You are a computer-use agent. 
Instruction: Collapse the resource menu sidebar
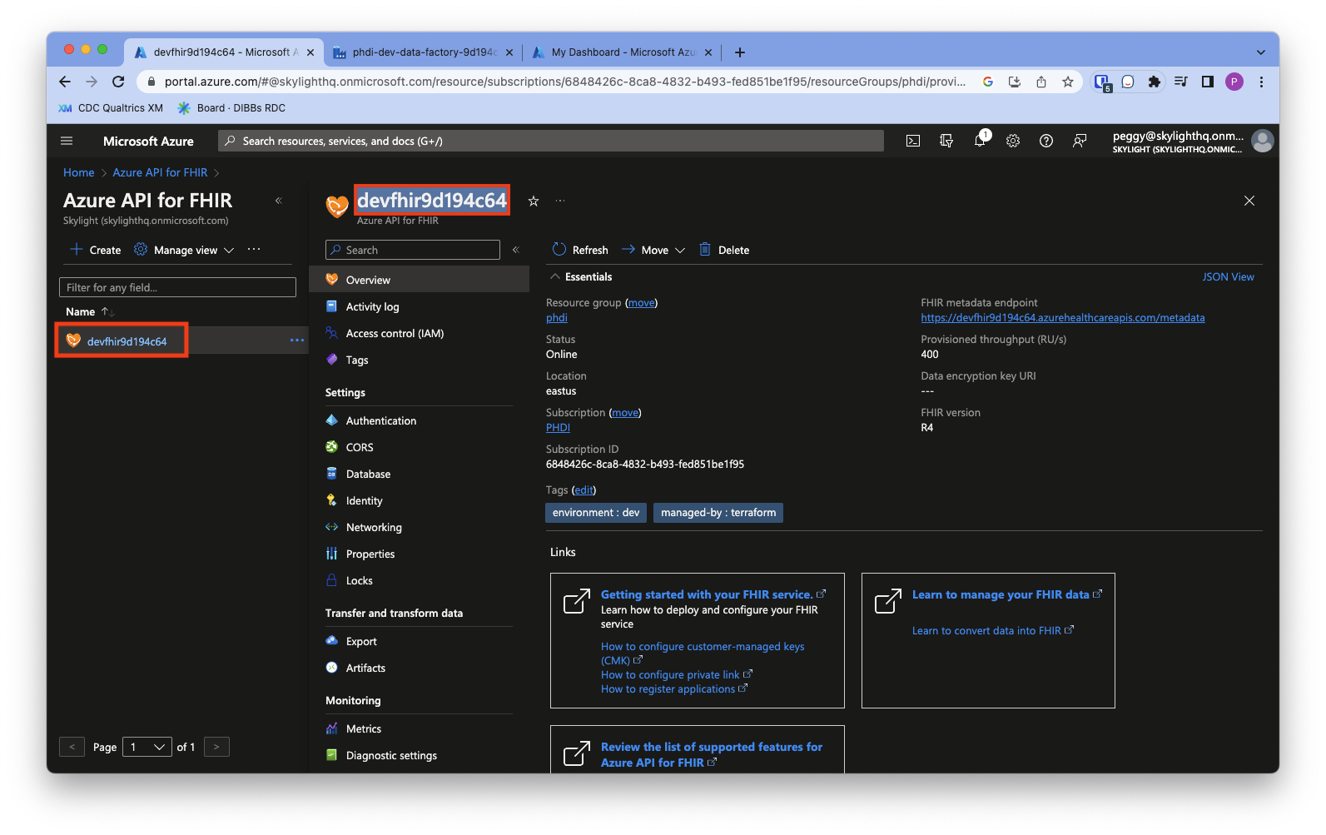pyautogui.click(x=515, y=250)
